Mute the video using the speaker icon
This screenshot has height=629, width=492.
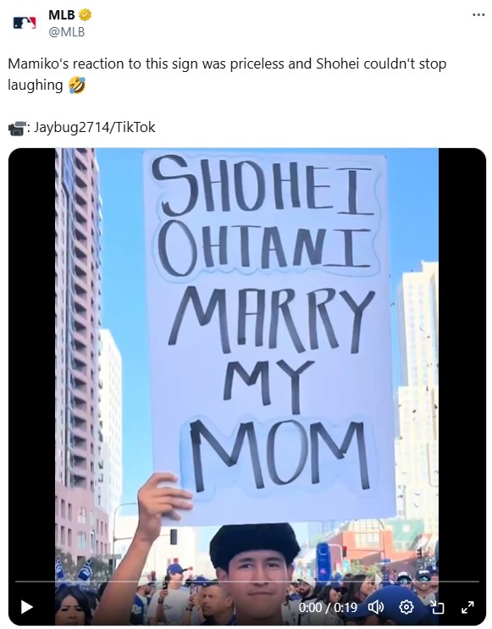pyautogui.click(x=376, y=607)
